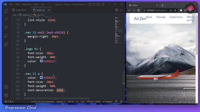The width and height of the screenshot is (200, 112).
Task: Click the Where we fly nav link
Action: pos(191,19)
